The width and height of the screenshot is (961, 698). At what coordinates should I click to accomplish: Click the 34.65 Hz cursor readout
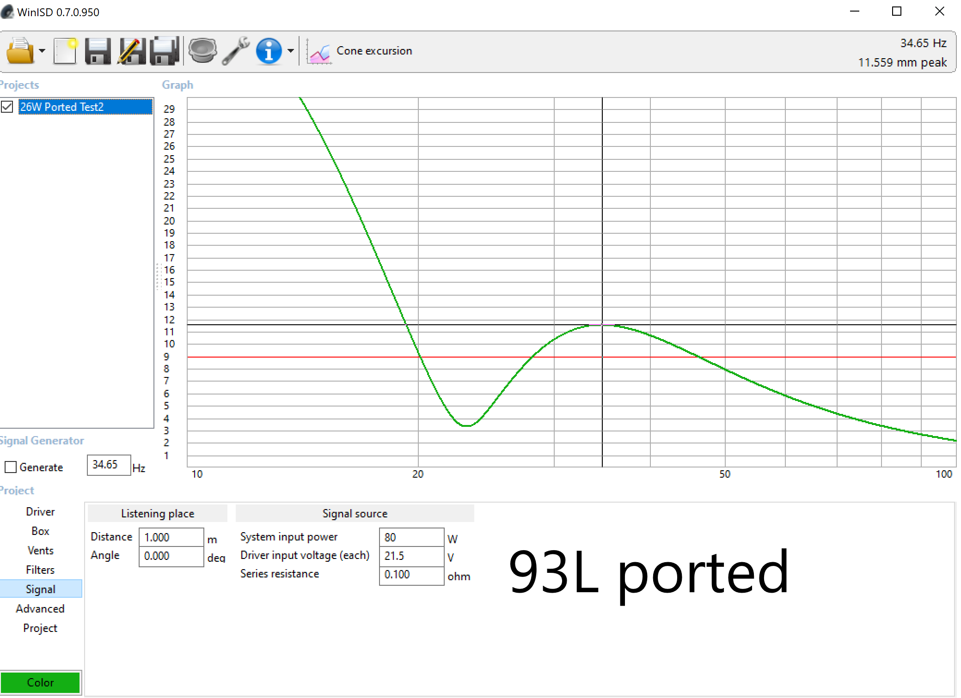tap(923, 43)
